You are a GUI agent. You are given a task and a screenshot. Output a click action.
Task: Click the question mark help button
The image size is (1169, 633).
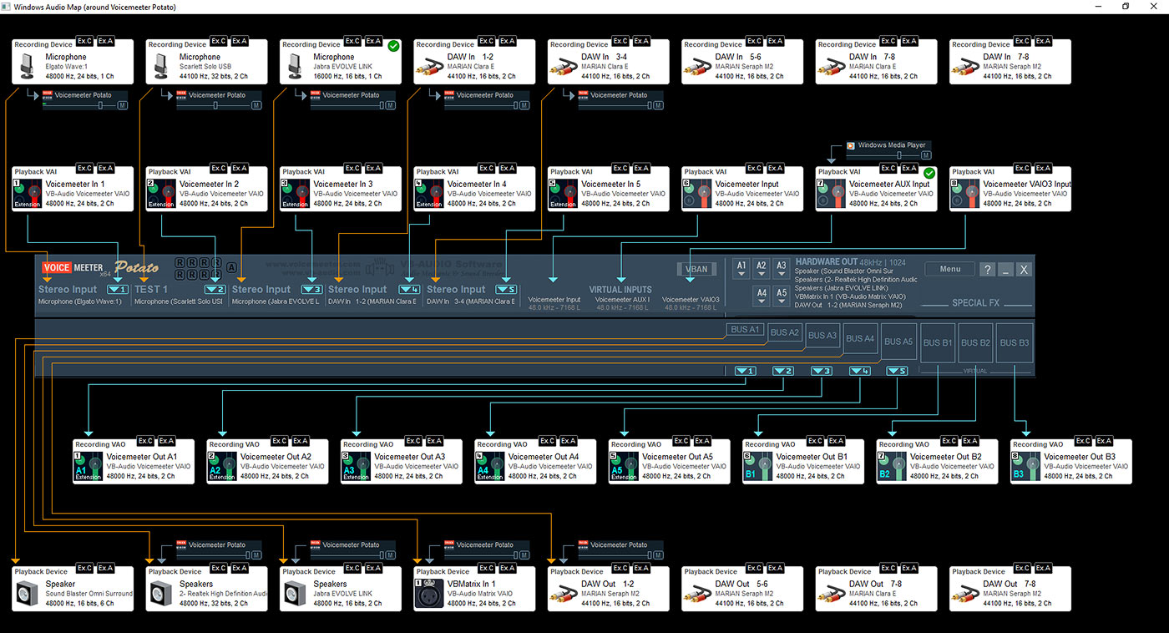point(987,269)
